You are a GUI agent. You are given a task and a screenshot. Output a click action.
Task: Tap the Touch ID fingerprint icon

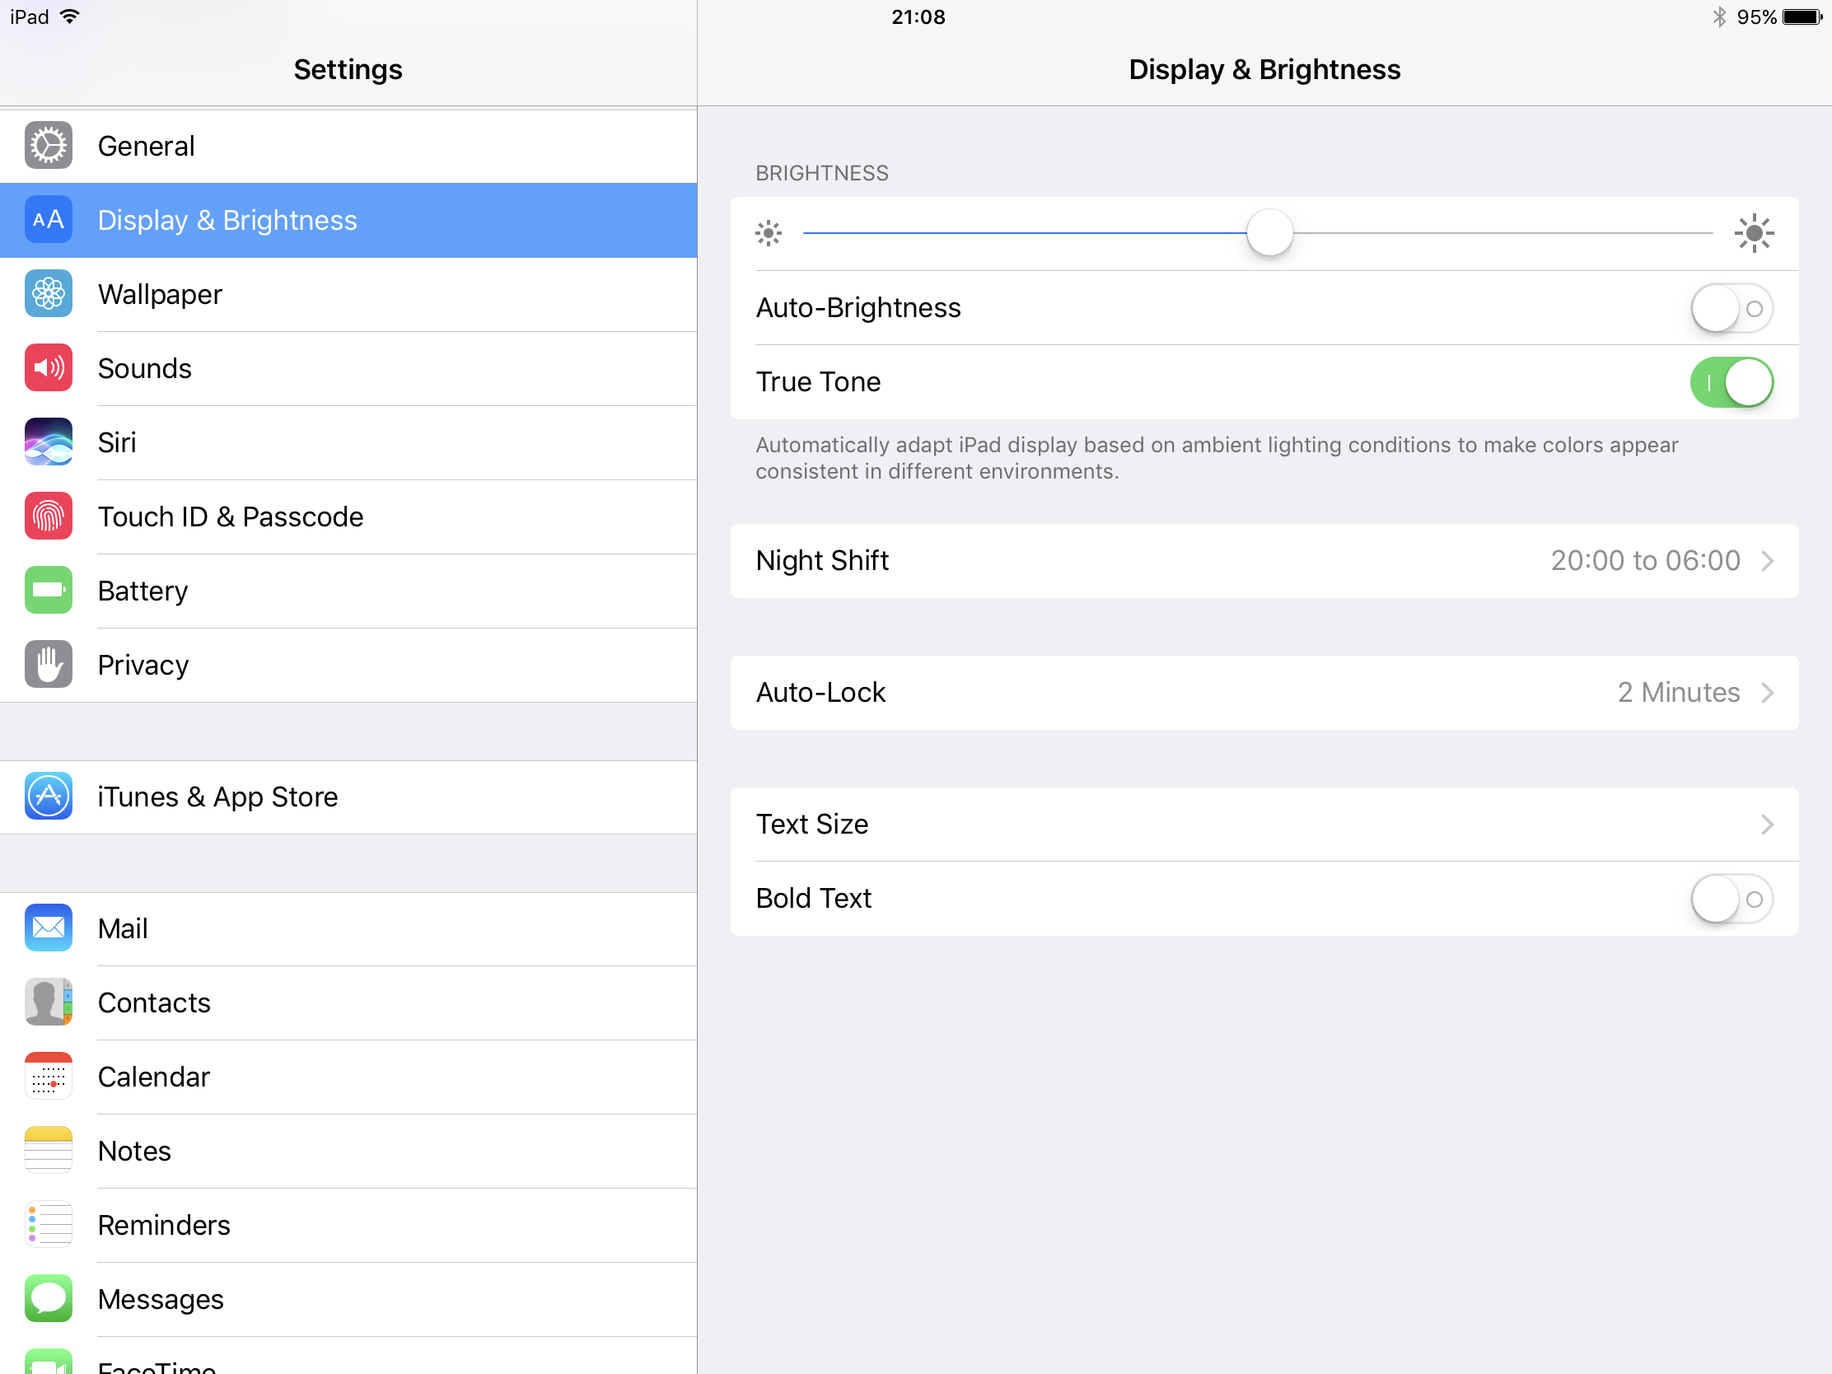(x=48, y=516)
